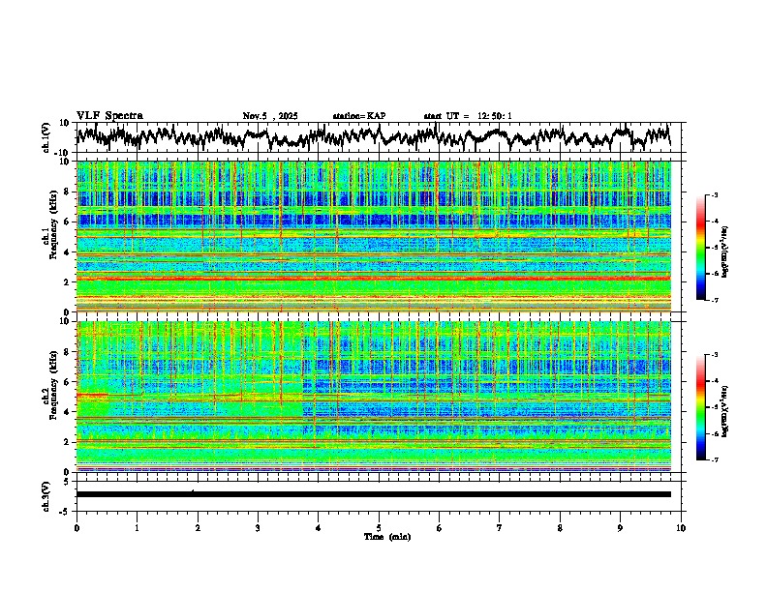Click the 'Time (min)' axis title

pos(387,537)
